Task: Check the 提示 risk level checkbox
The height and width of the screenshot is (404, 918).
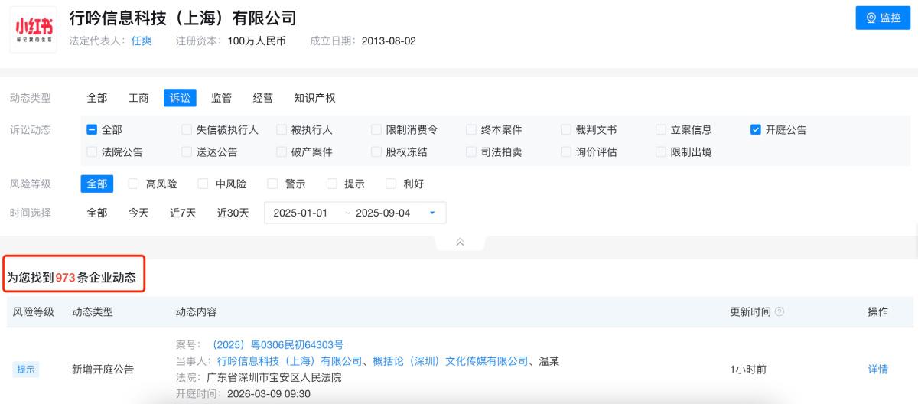Action: tap(331, 184)
